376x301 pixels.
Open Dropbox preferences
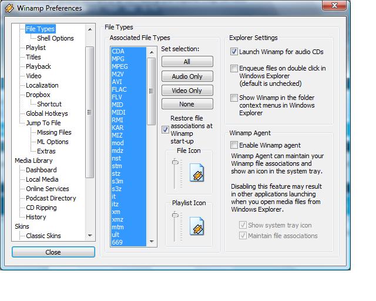[38, 95]
